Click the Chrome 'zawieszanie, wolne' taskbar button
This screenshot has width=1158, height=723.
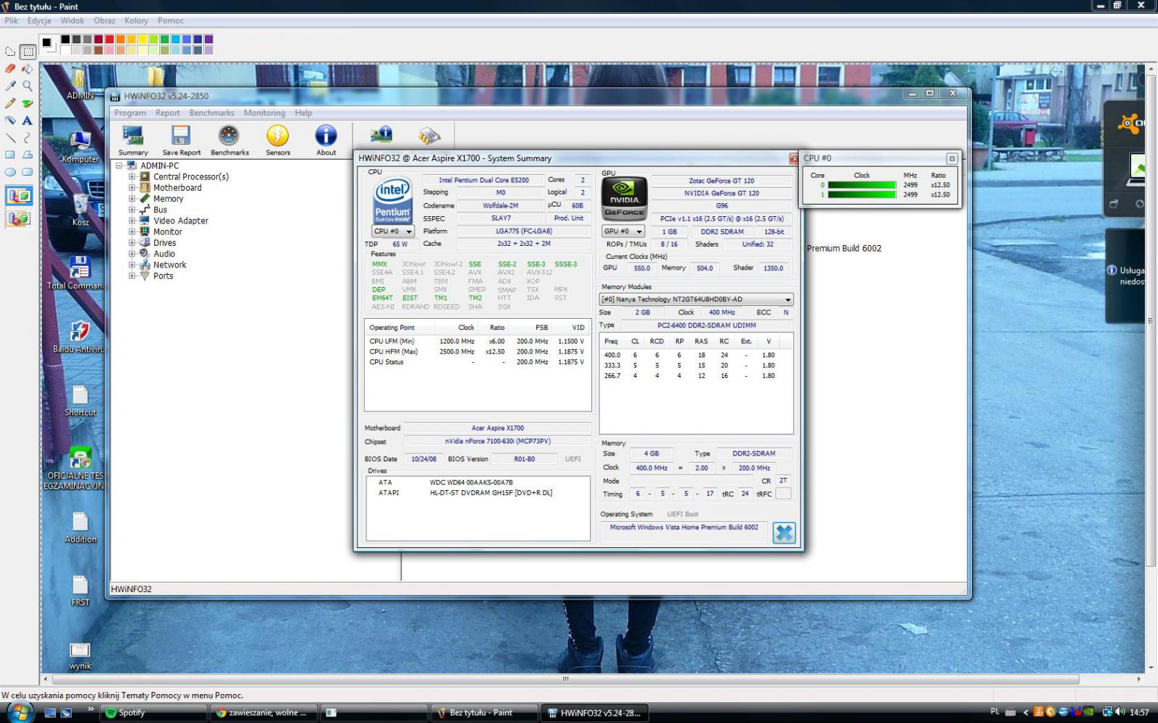pos(263,713)
